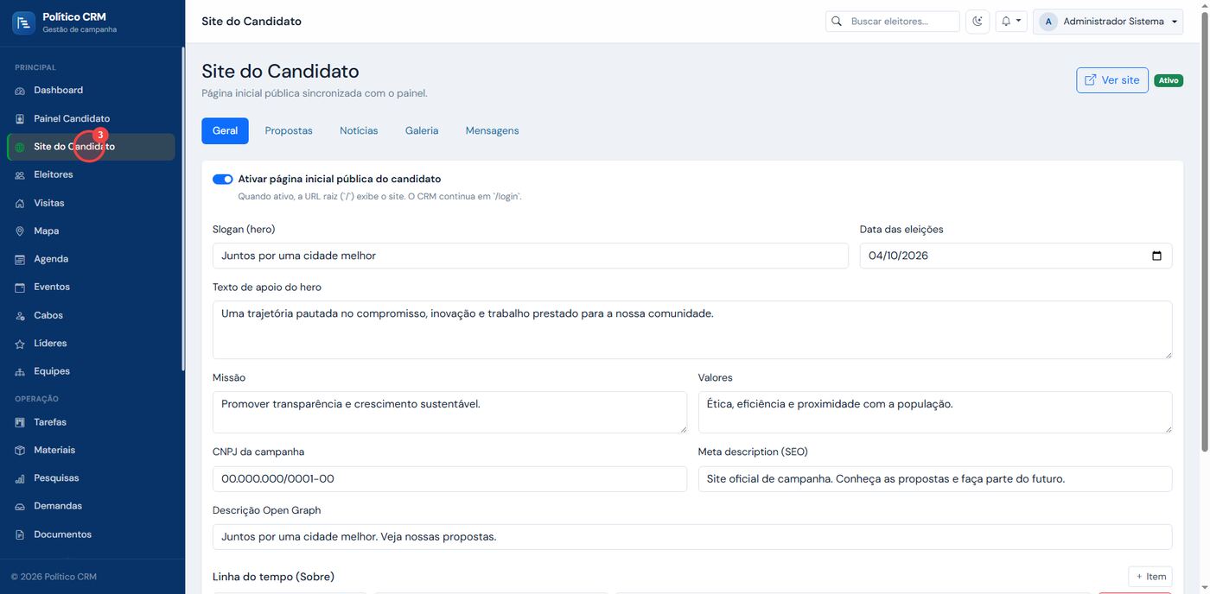1210x594 pixels.
Task: Go to the Dashboard page
Action: click(x=91, y=91)
